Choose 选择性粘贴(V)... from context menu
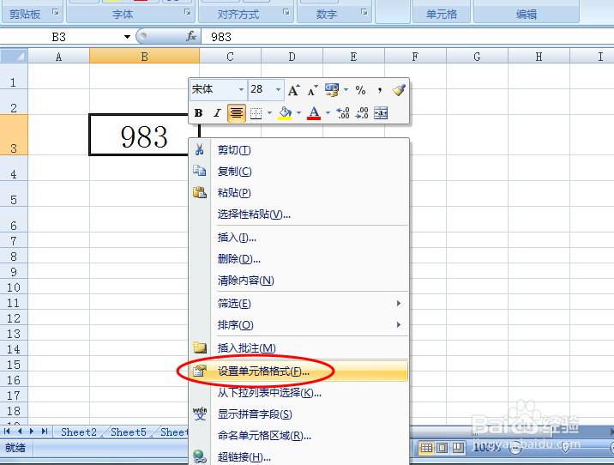The width and height of the screenshot is (614, 465). coord(298,214)
